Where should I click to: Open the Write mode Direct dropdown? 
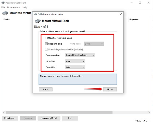94,44
